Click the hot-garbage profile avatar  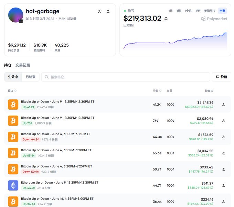[x=16, y=15]
